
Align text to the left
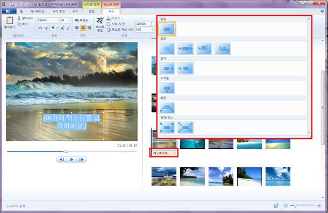click(77, 28)
